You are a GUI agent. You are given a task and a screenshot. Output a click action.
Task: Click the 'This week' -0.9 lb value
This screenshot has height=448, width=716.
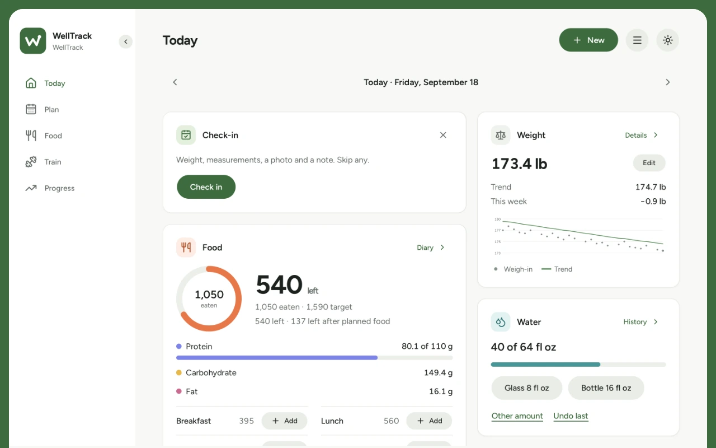(x=653, y=202)
